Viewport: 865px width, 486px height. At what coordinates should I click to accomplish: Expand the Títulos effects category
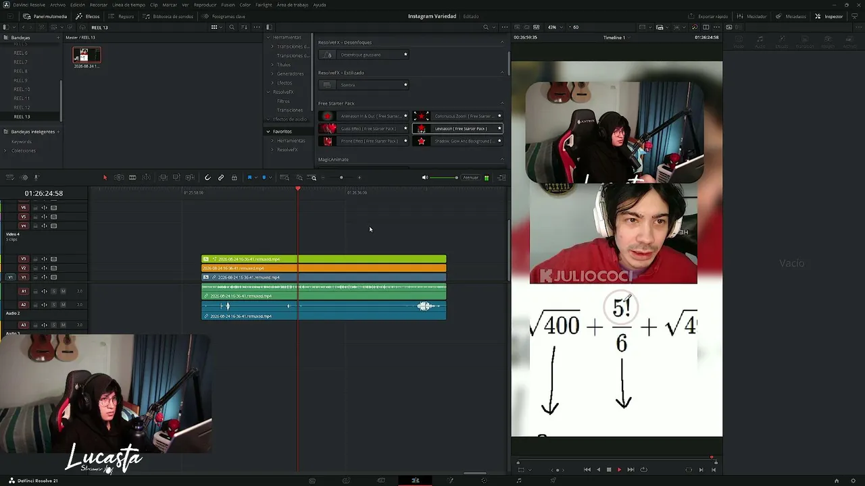pyautogui.click(x=272, y=65)
